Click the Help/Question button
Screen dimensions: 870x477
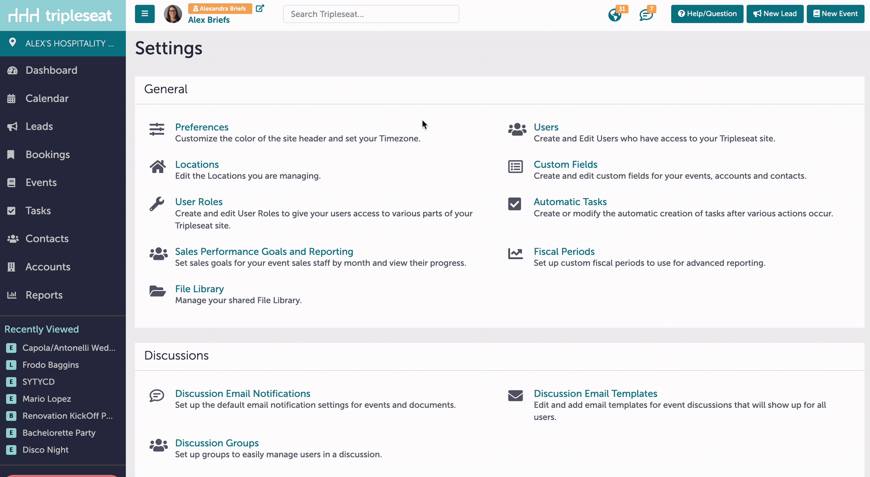707,14
